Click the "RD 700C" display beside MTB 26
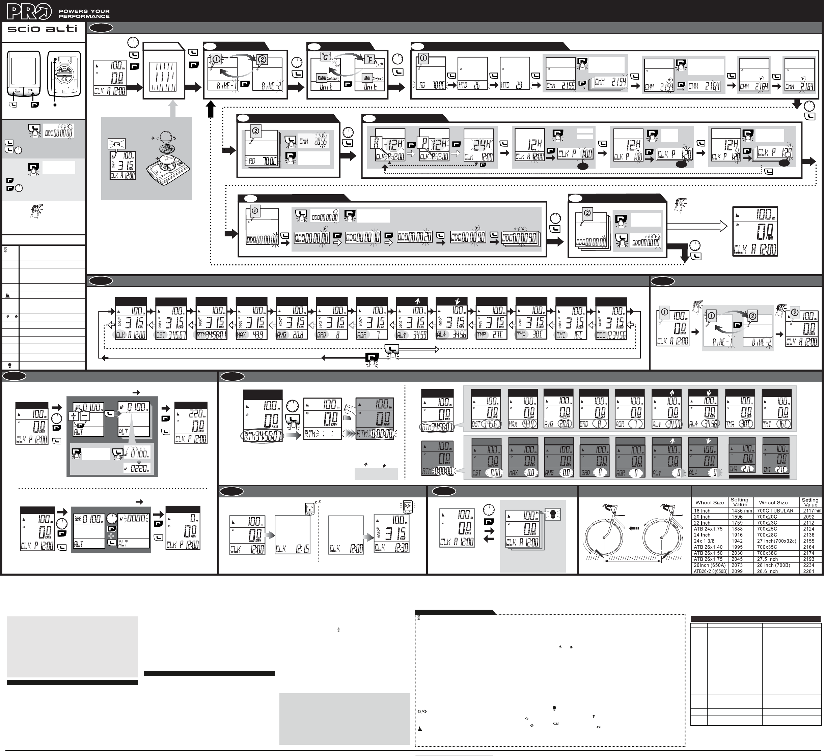824x756 pixels. coord(431,74)
